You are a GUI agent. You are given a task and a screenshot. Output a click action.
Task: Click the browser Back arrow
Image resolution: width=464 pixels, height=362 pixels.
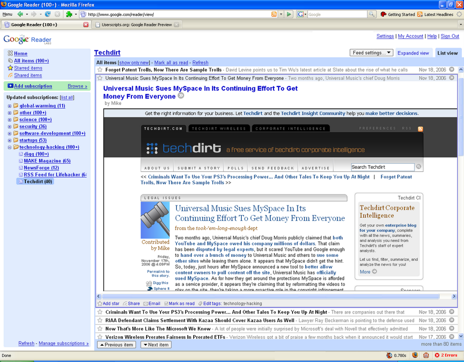(20, 14)
